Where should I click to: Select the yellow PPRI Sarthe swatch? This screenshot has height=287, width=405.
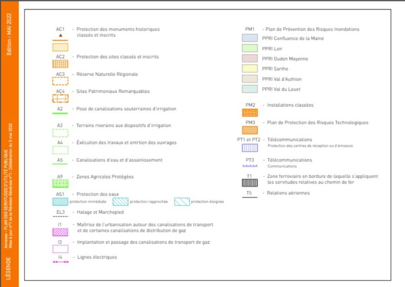[249, 68]
